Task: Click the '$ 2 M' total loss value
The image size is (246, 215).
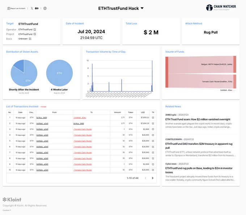Action: coord(151,33)
